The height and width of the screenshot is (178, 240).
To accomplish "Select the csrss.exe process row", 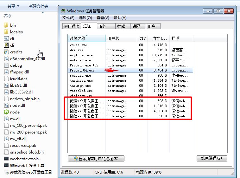I will (130, 45).
